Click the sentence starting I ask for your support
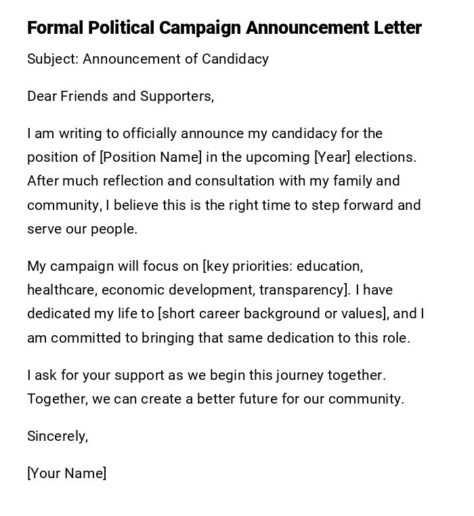This screenshot has height=516, width=474. (x=206, y=375)
